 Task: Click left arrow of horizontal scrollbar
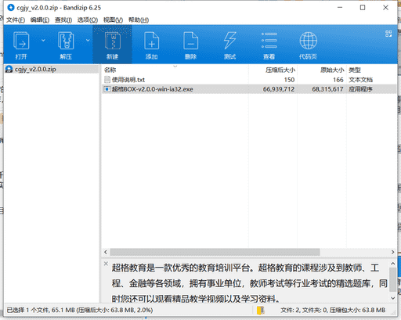click(106, 252)
